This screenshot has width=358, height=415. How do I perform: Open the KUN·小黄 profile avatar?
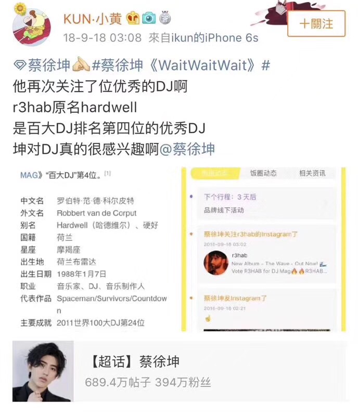32,27
